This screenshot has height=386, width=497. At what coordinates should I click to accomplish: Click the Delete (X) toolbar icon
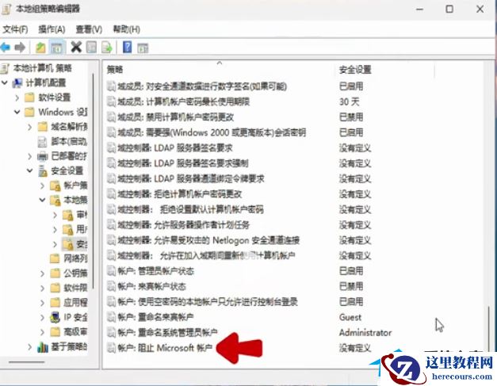[x=76, y=48]
